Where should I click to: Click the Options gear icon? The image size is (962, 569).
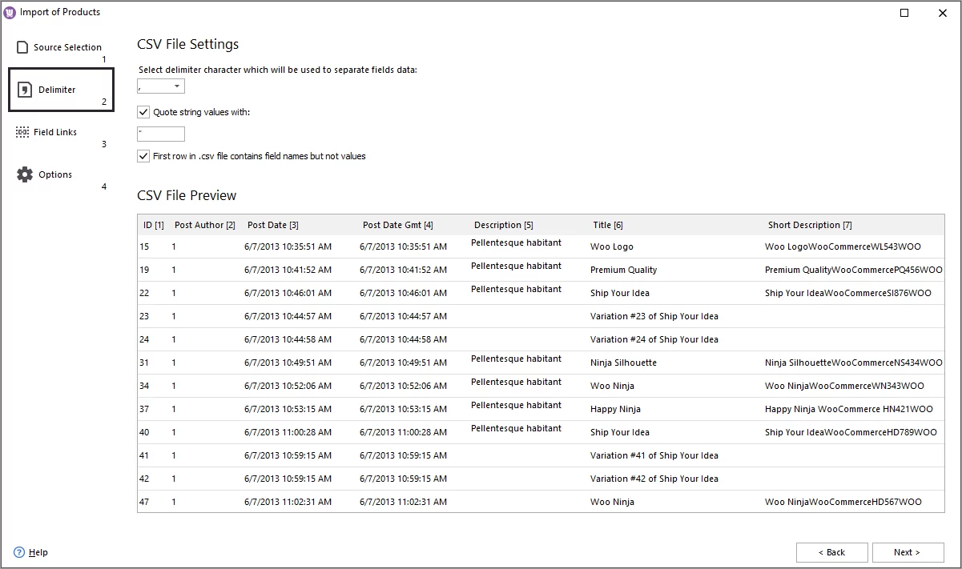[23, 174]
